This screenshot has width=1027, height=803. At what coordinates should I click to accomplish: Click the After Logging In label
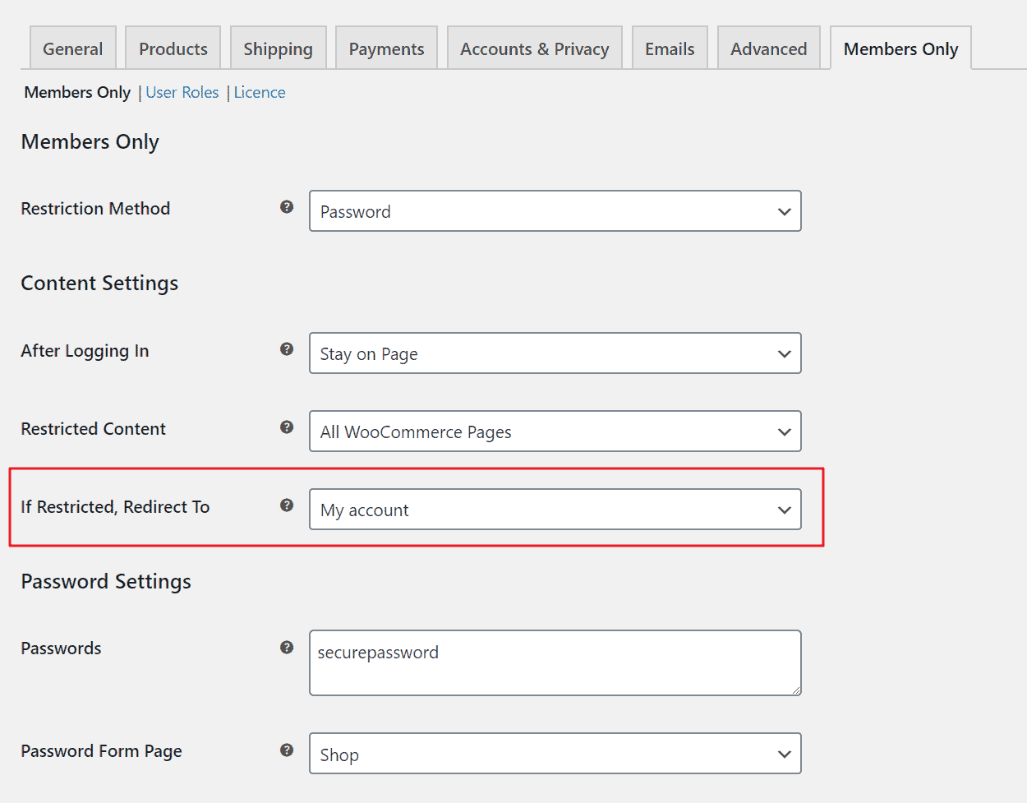85,351
